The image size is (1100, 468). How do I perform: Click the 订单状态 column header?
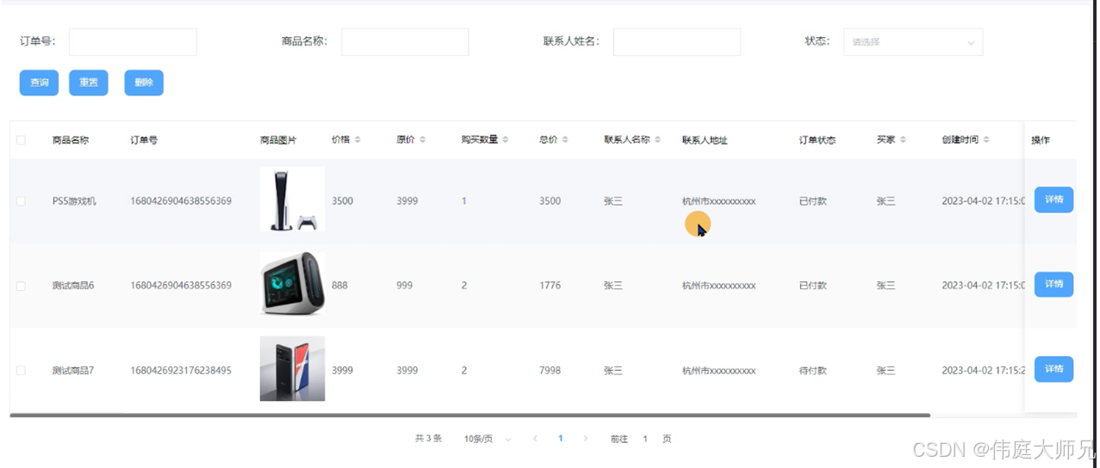(x=817, y=140)
